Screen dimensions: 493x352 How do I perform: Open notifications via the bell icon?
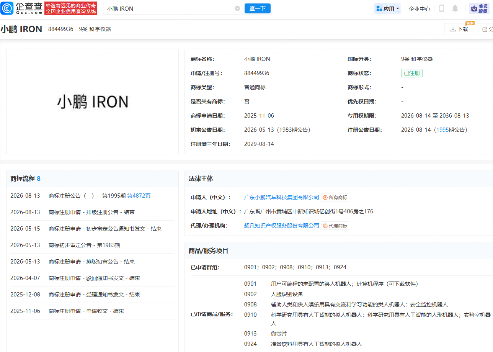(x=455, y=8)
